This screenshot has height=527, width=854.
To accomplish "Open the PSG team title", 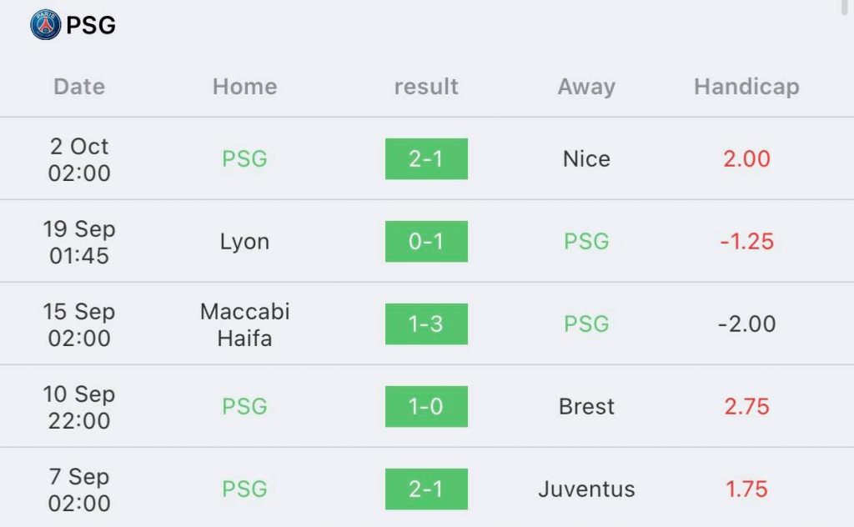I will pyautogui.click(x=91, y=25).
